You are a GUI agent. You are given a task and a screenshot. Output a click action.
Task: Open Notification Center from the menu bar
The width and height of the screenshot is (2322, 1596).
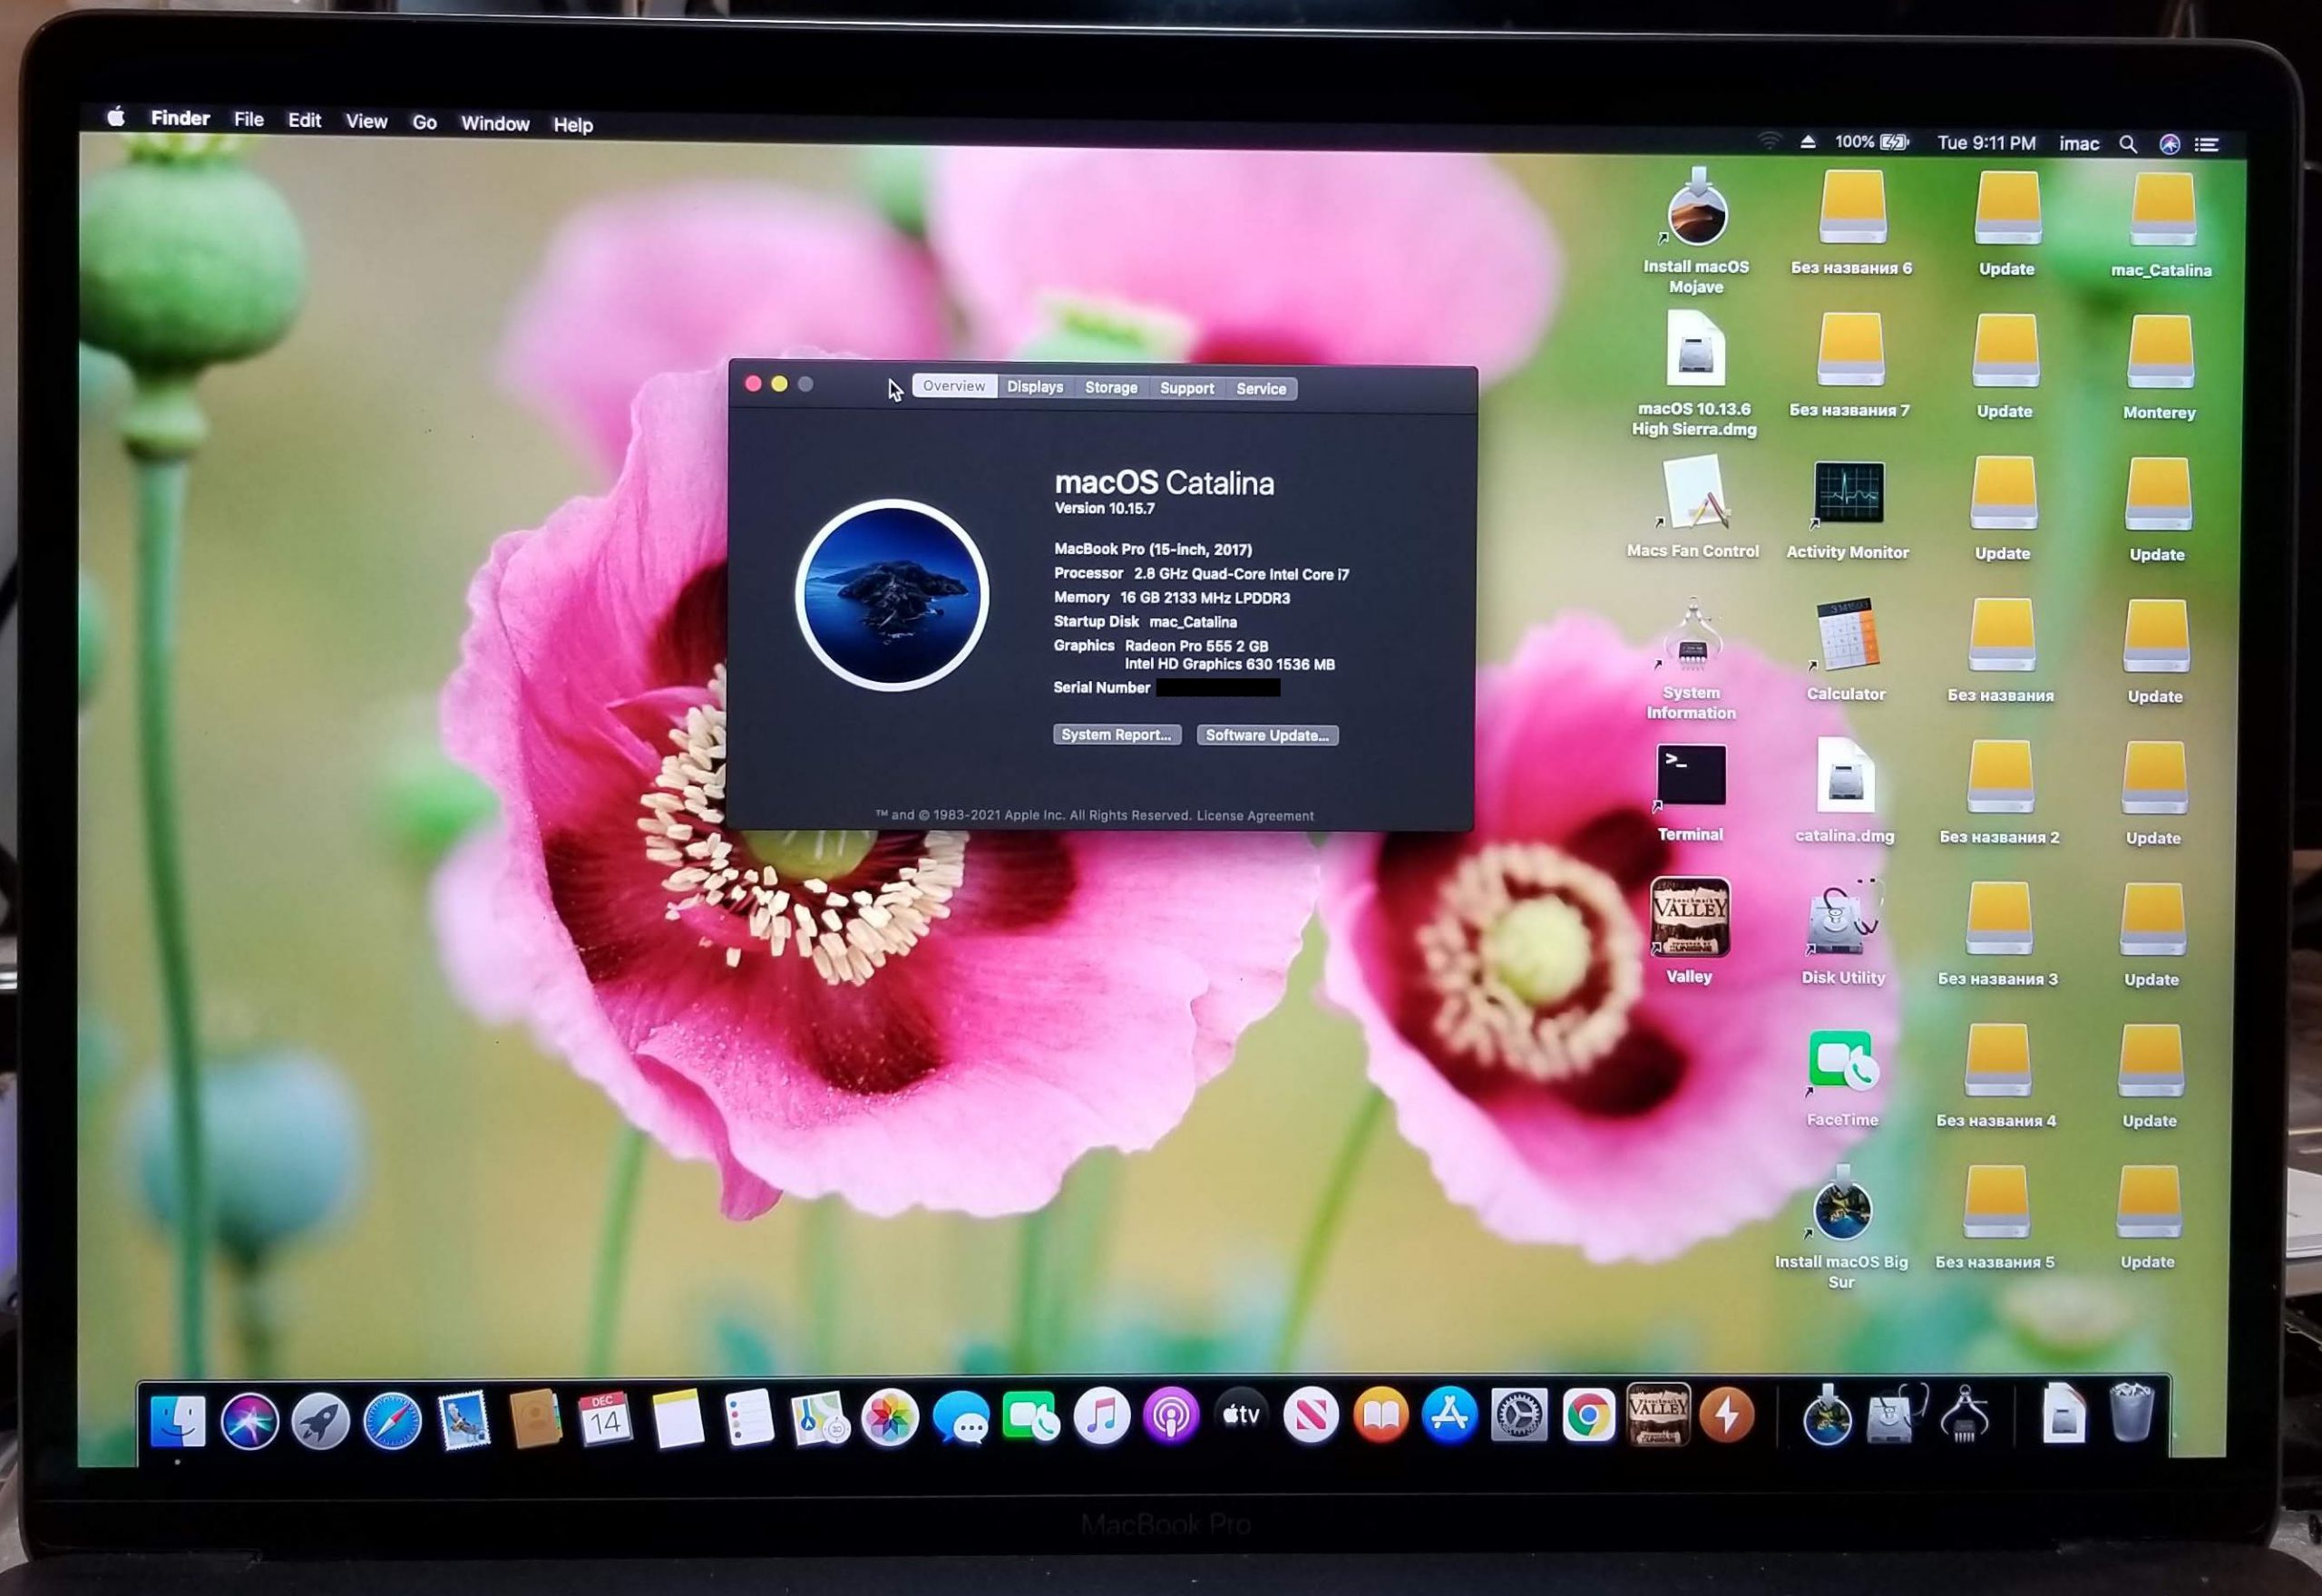[x=2206, y=145]
